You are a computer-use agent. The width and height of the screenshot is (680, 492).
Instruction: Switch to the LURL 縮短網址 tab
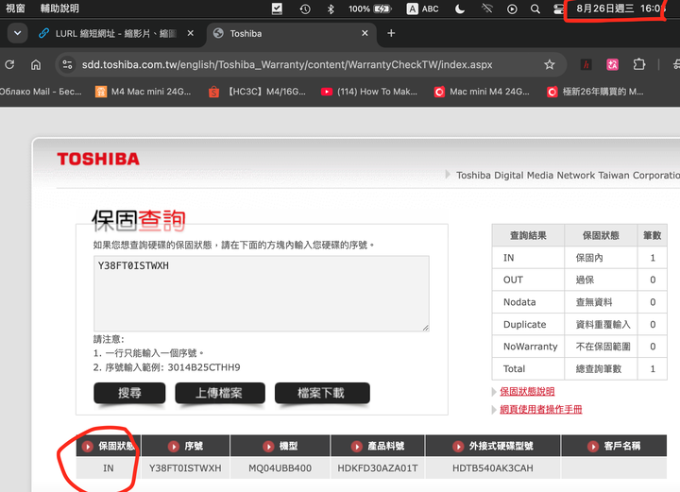[107, 33]
